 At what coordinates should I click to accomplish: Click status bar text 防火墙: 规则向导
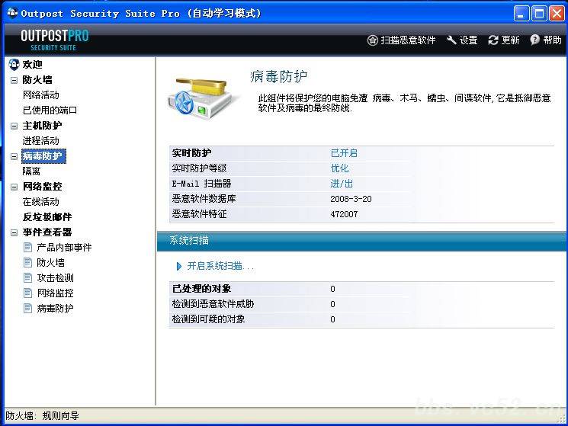pyautogui.click(x=42, y=415)
